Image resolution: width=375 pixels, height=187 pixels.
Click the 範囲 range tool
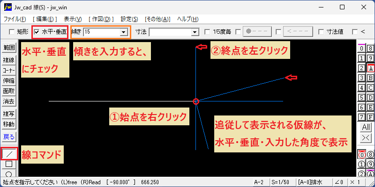click(x=9, y=48)
